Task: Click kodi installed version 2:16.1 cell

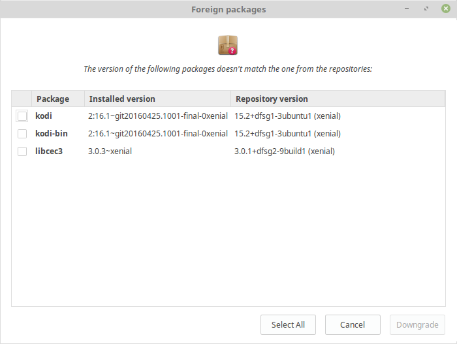Action: (x=157, y=116)
